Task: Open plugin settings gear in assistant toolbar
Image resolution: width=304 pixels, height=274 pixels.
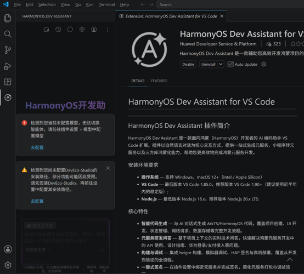Action: [x=82, y=30]
